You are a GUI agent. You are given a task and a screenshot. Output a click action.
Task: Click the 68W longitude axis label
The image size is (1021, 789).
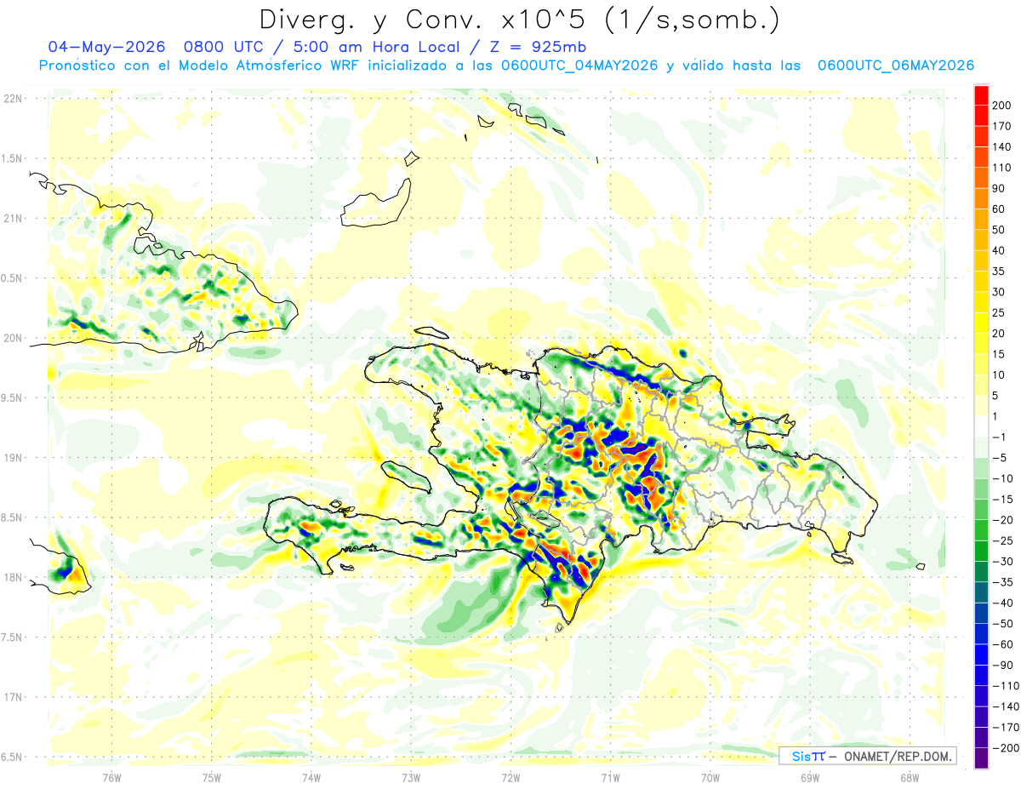[909, 778]
